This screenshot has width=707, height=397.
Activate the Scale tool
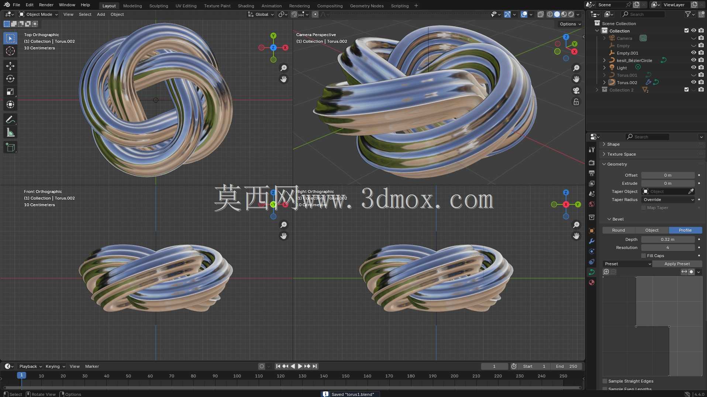click(x=10, y=92)
